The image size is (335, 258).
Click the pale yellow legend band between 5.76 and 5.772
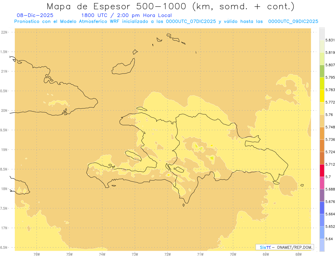tap(322, 108)
